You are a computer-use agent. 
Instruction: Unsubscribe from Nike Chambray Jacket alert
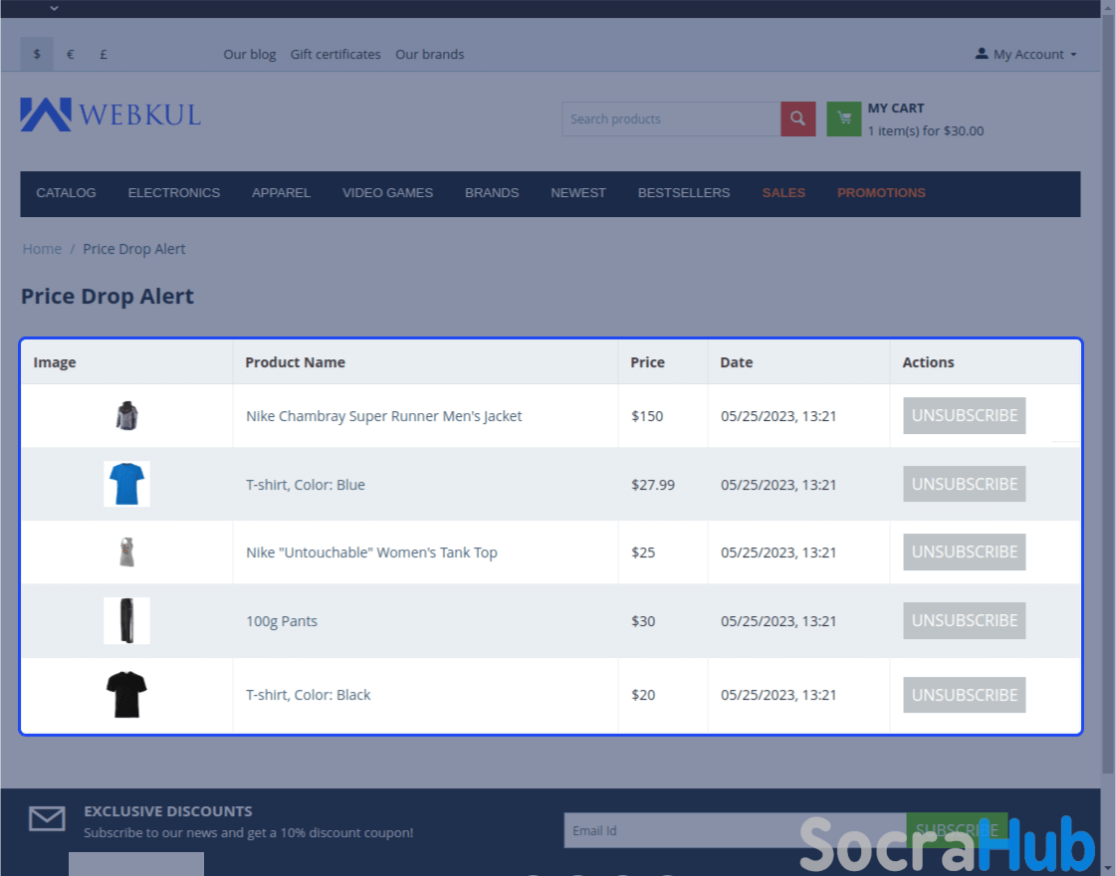pyautogui.click(x=964, y=415)
